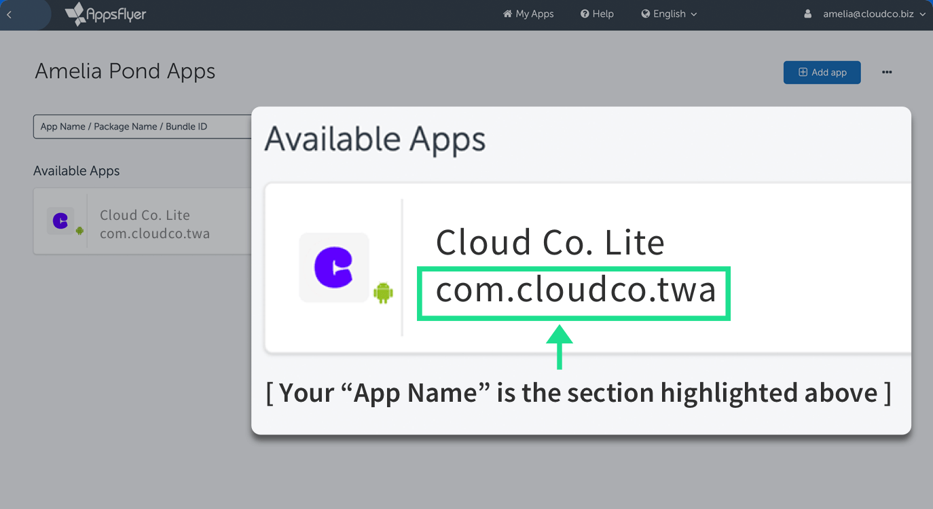This screenshot has height=509, width=933.
Task: Click the home icon beside My Apps
Action: [507, 14]
